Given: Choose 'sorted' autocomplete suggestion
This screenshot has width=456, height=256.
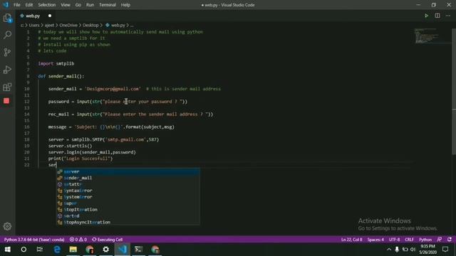Looking at the screenshot, I should 128,216.
